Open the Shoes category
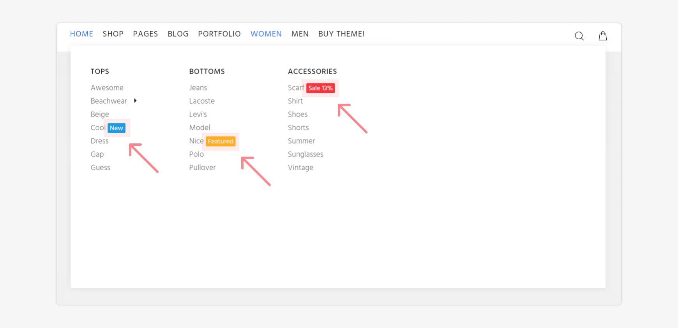The image size is (678, 328). point(298,115)
